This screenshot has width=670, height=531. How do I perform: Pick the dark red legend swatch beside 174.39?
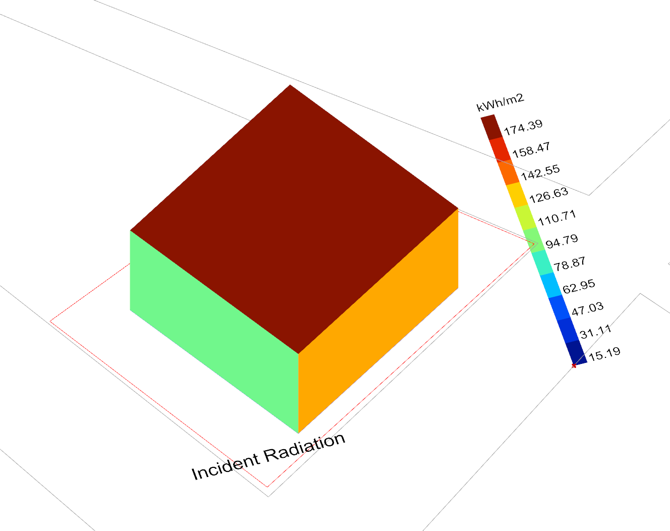click(x=491, y=127)
